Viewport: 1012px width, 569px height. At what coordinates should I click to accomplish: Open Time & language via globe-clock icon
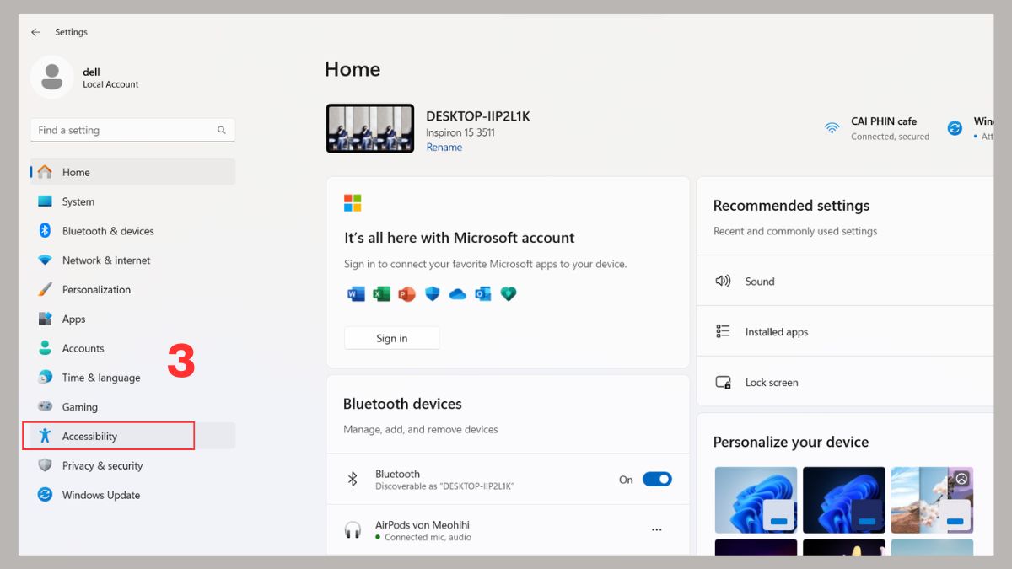click(46, 378)
